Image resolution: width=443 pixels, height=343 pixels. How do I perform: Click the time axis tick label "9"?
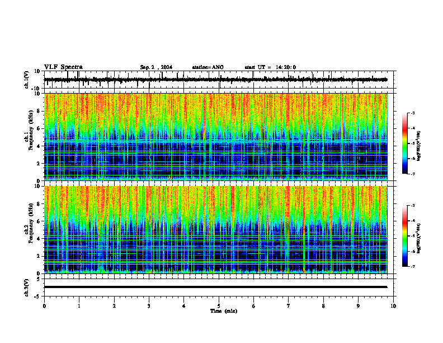point(358,306)
